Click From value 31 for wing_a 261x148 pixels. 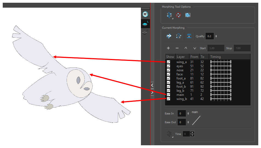pos(192,62)
